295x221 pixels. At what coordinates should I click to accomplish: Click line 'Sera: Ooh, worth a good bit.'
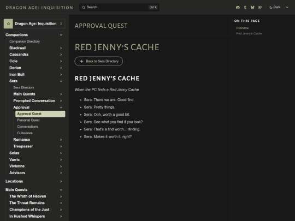(x=107, y=115)
